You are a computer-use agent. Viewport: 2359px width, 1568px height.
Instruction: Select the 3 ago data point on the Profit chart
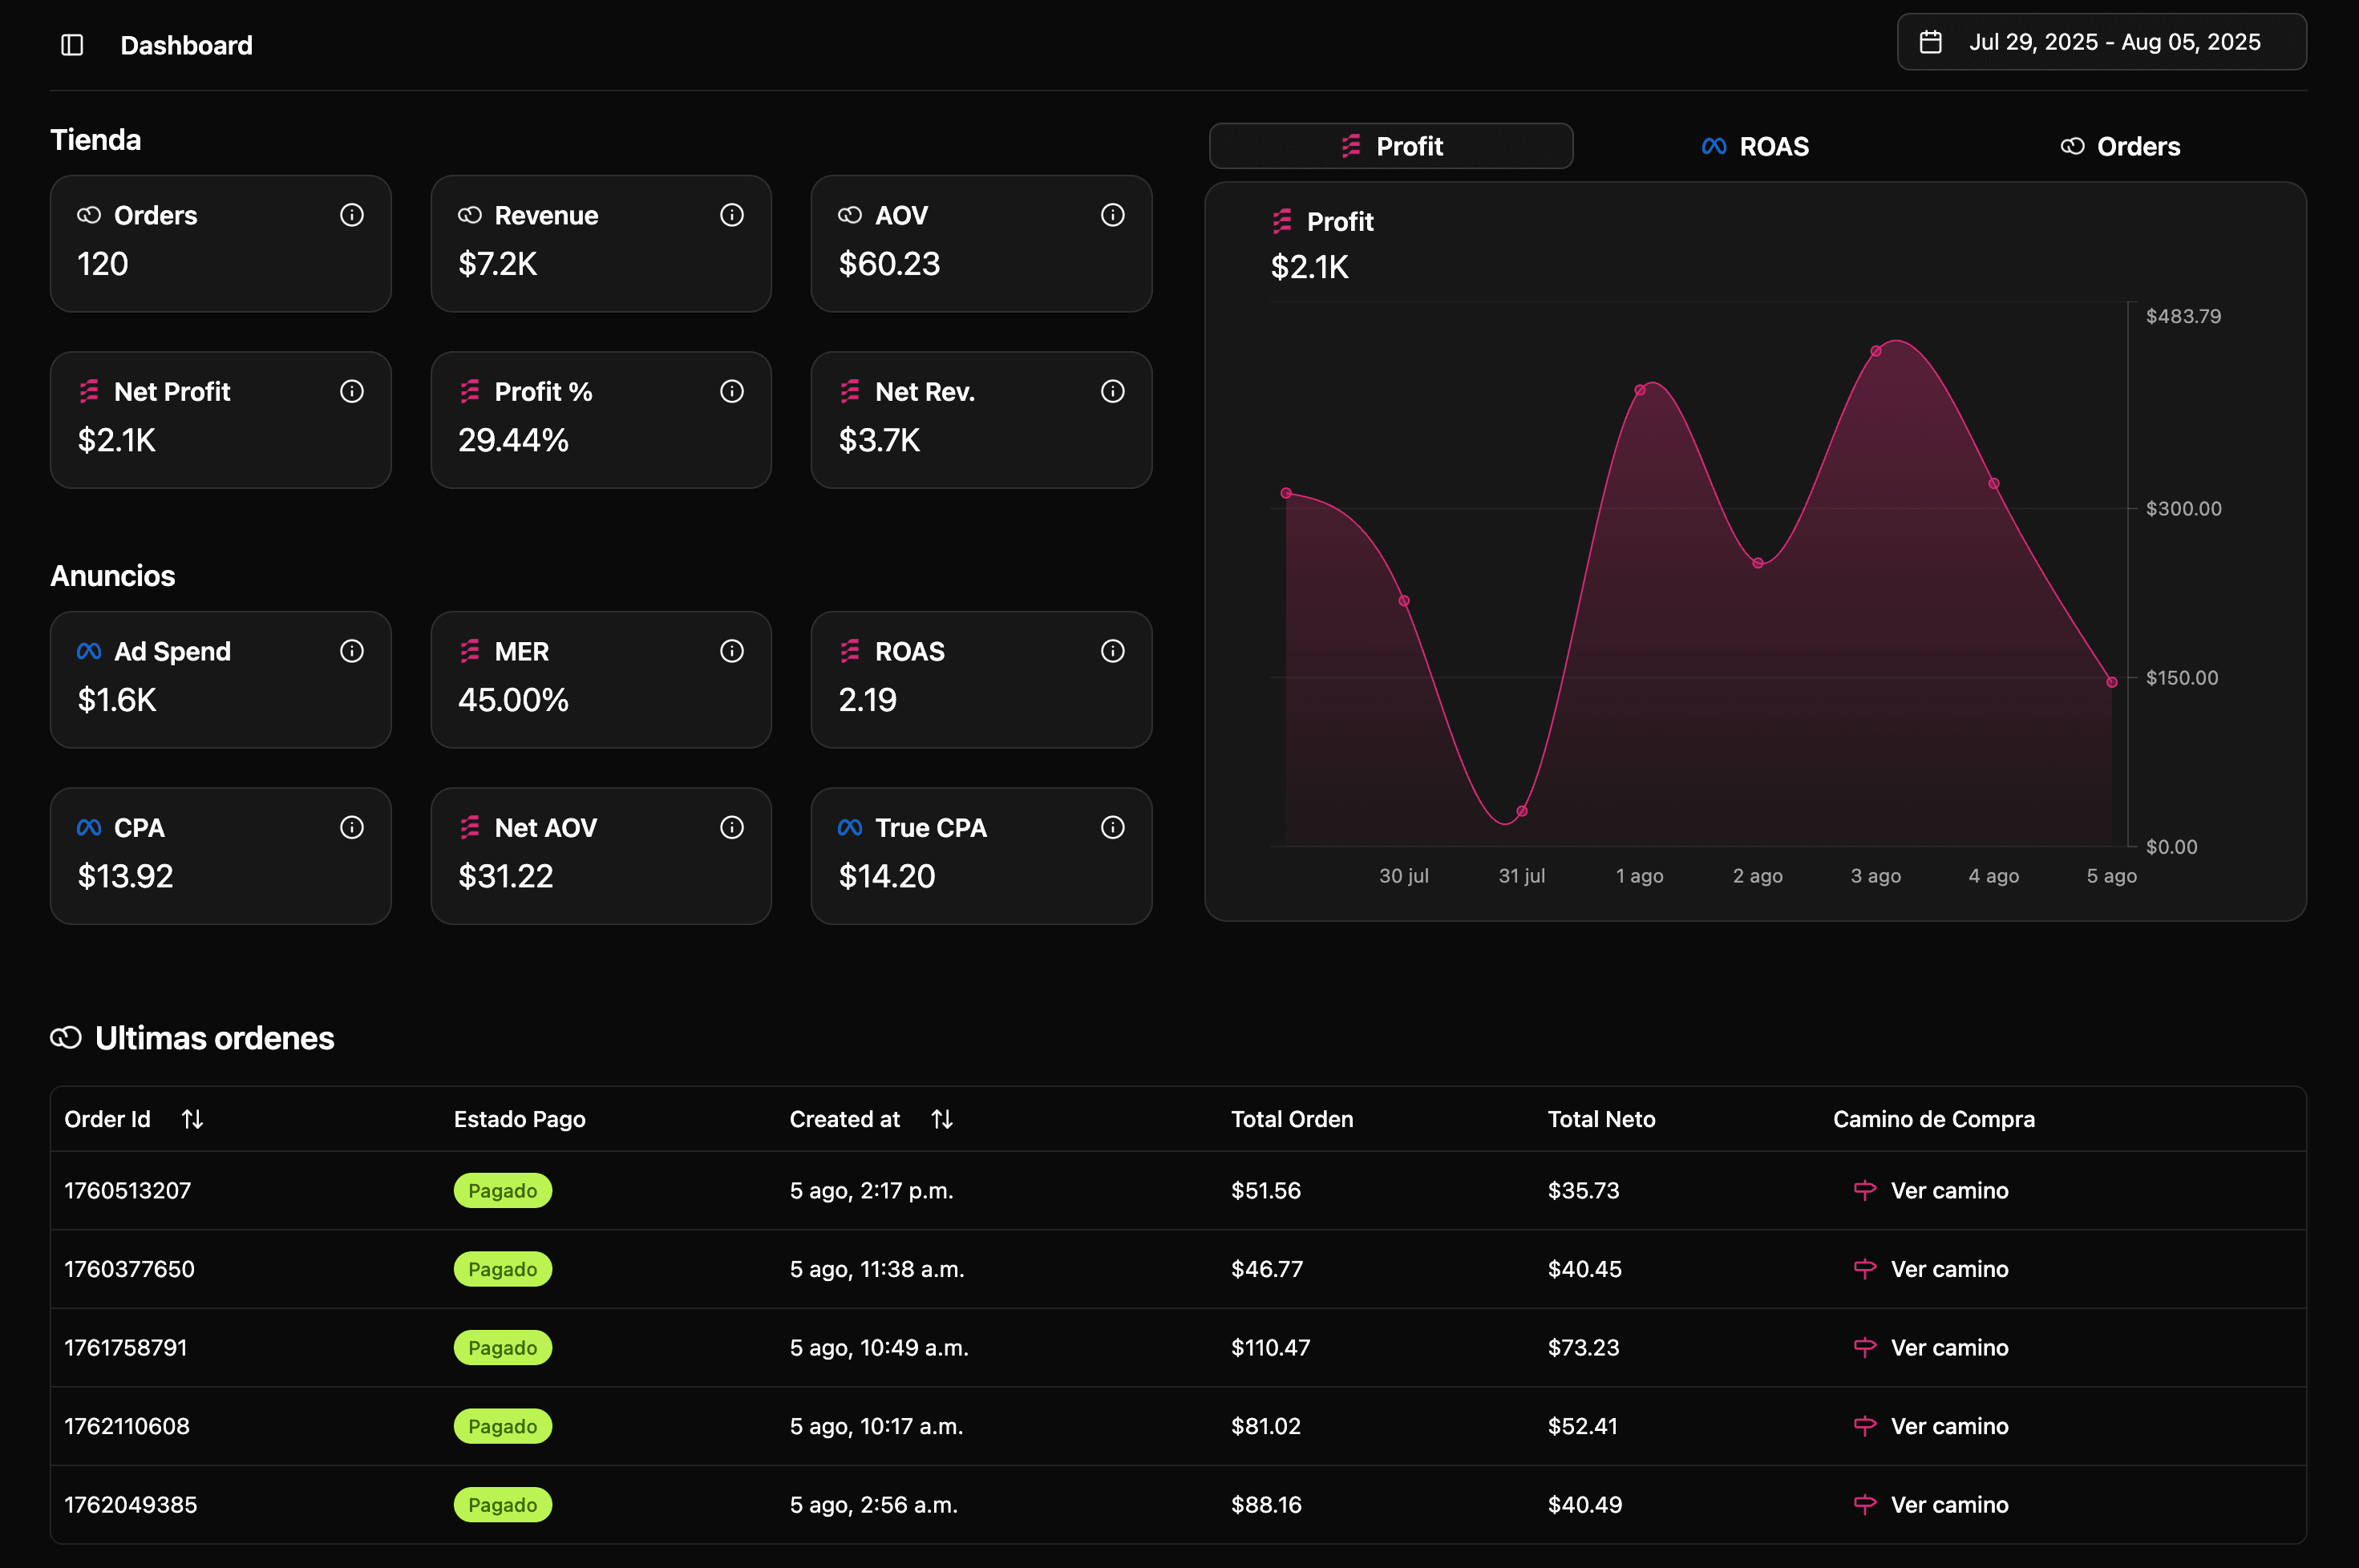tap(1875, 349)
